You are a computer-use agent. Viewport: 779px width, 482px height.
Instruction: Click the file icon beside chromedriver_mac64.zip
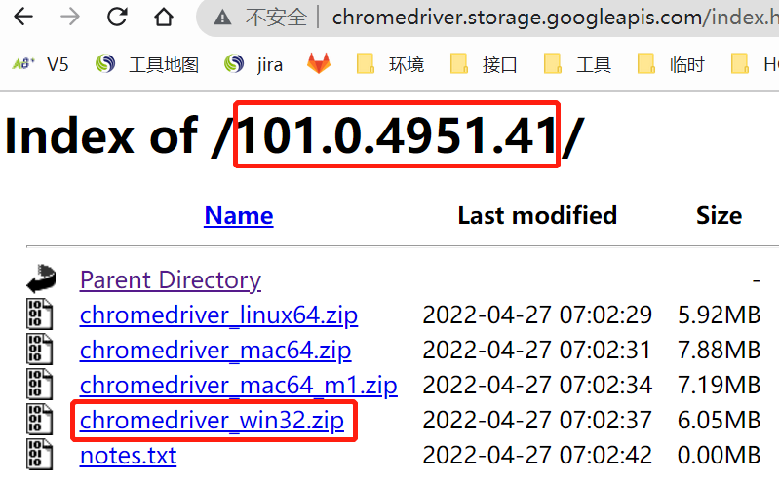pos(39,349)
